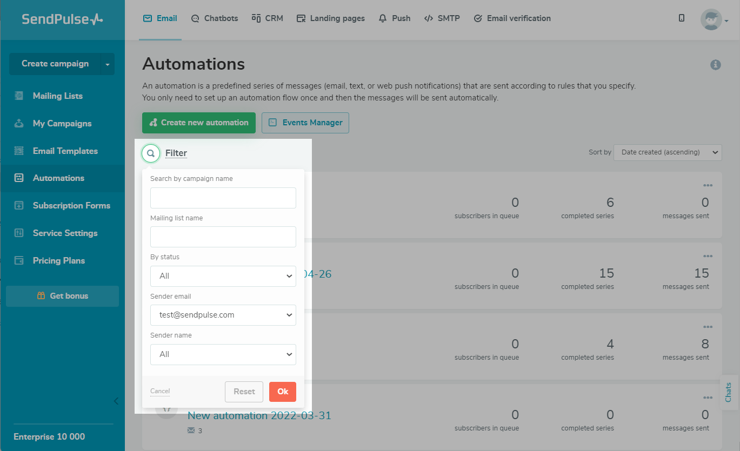740x451 pixels.
Task: Switch to the Email verification tab
Action: pos(512,18)
